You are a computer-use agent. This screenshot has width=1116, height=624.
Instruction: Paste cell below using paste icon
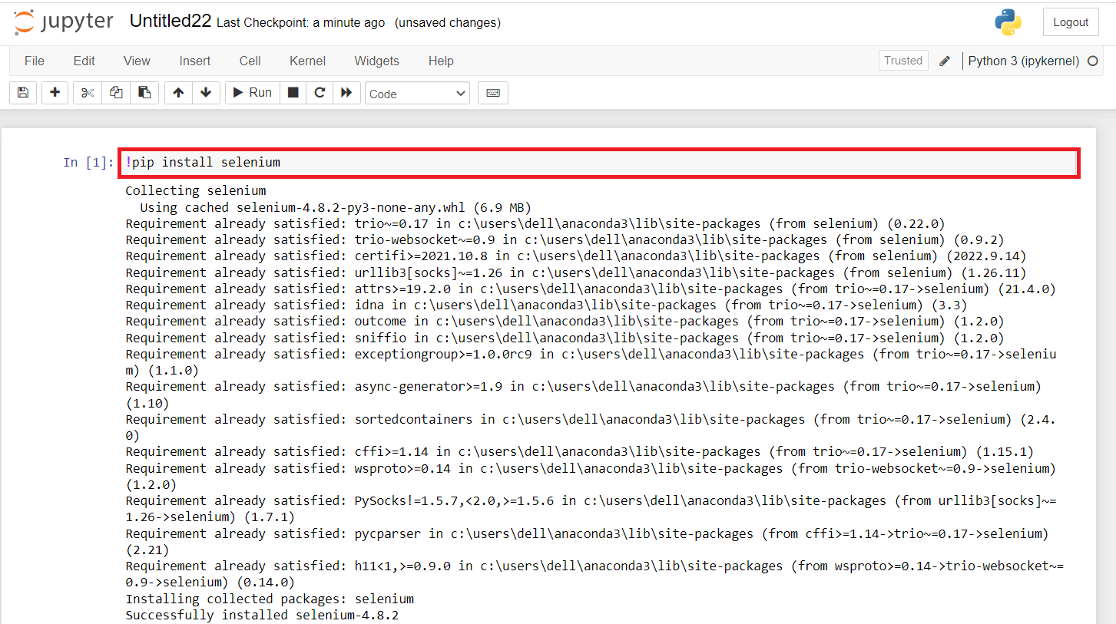tap(144, 92)
